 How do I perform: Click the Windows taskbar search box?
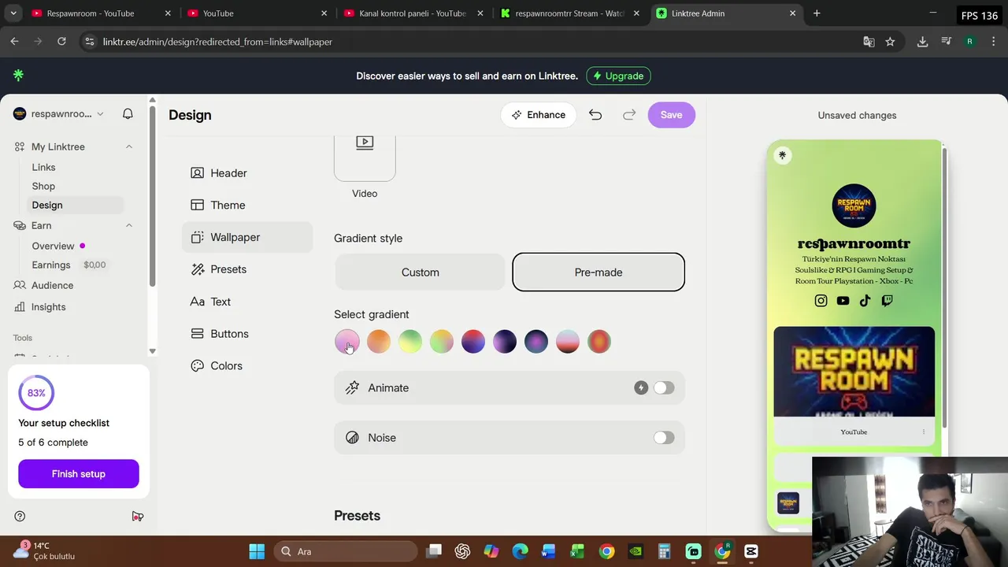pos(345,551)
